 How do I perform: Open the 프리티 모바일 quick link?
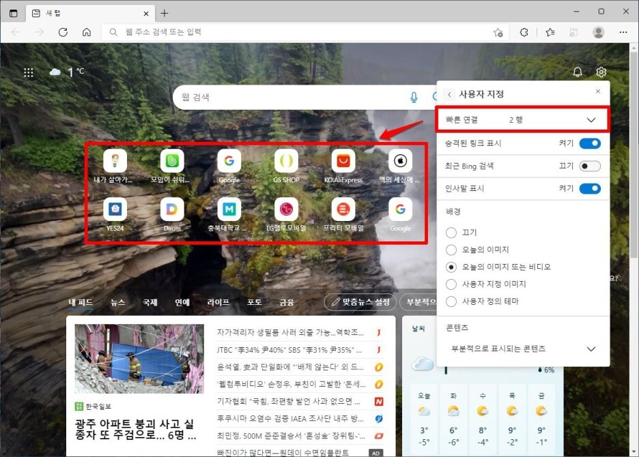pos(343,215)
